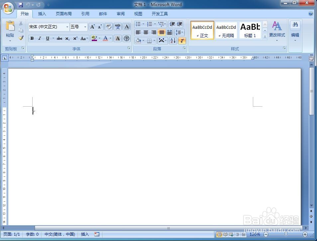Image resolution: width=317 pixels, height=241 pixels.
Task: Click 中文(简体，中国) language indicator
Action: 60,234
